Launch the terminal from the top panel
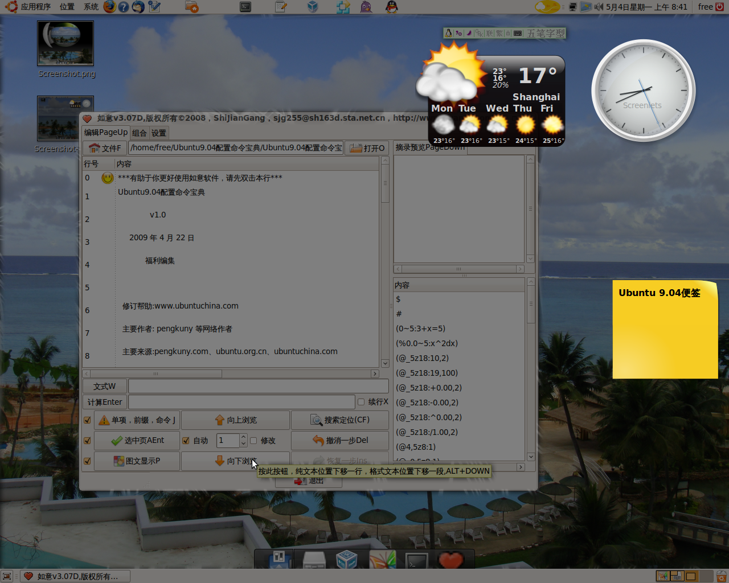This screenshot has height=583, width=729. point(245,7)
